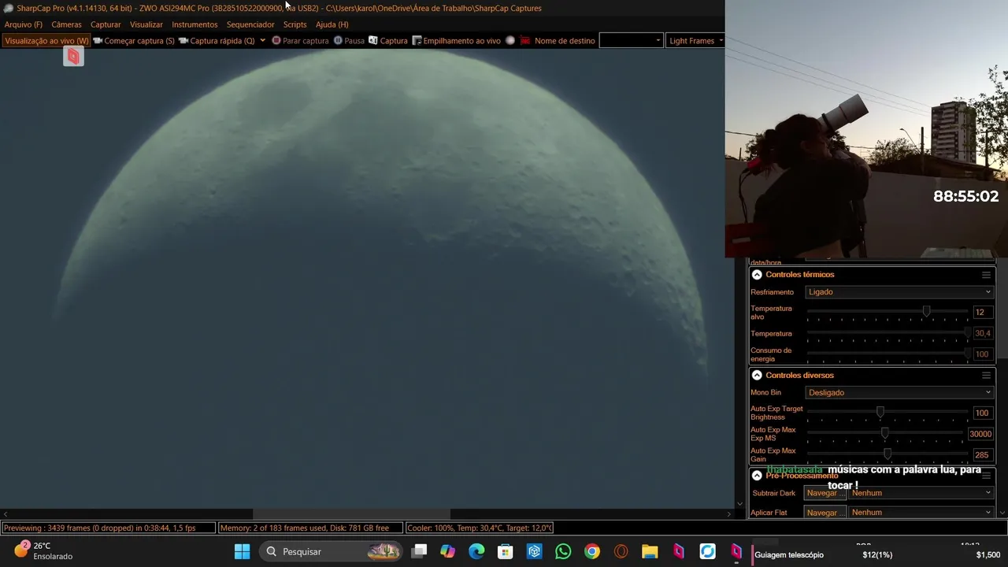
Task: Click the Pausa pause icon
Action: click(338, 40)
